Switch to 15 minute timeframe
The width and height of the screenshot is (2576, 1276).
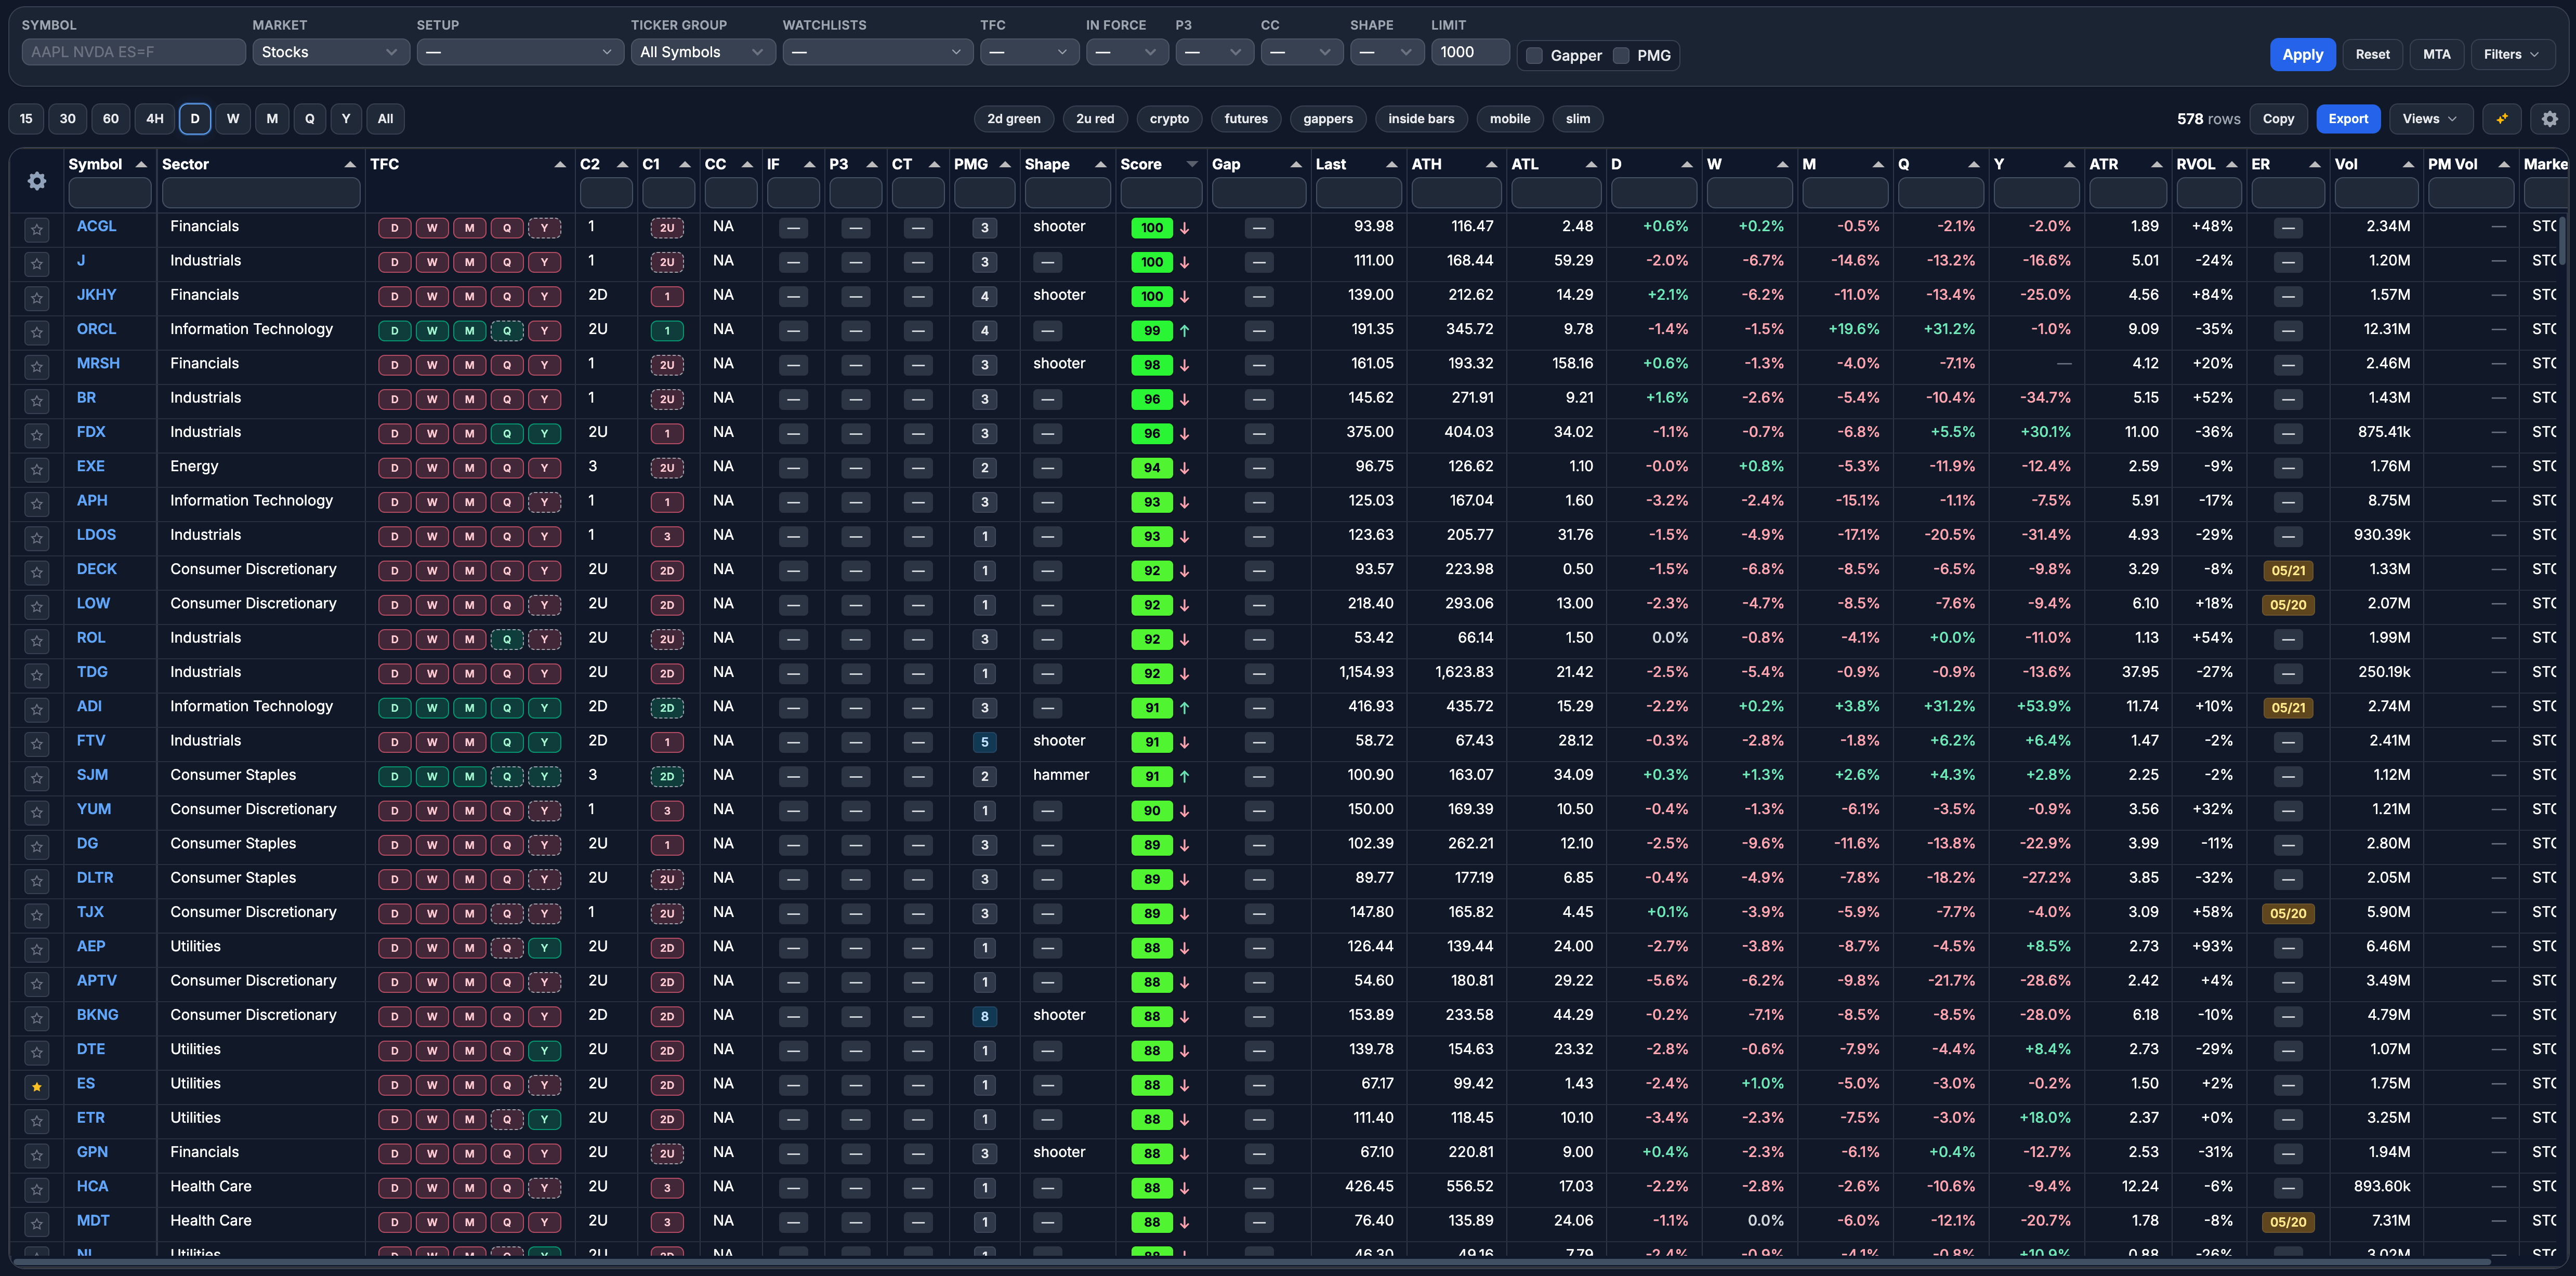26,119
